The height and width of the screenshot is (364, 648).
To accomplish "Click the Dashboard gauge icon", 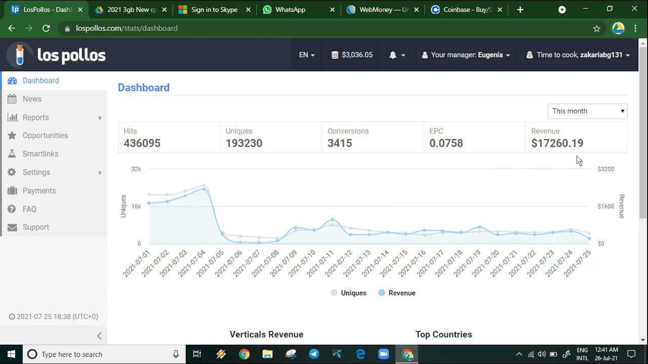I will click(x=12, y=81).
